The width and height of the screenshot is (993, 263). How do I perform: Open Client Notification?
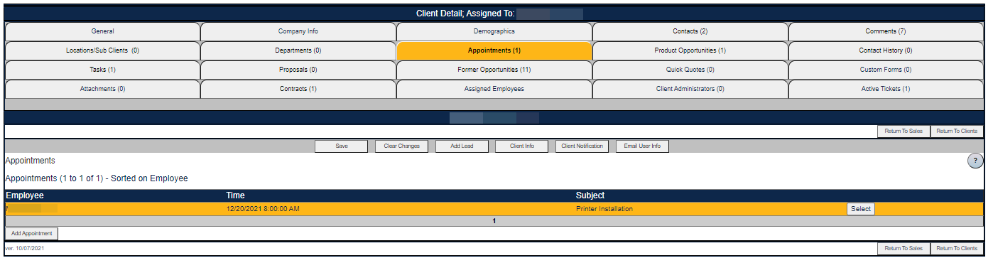click(x=582, y=146)
